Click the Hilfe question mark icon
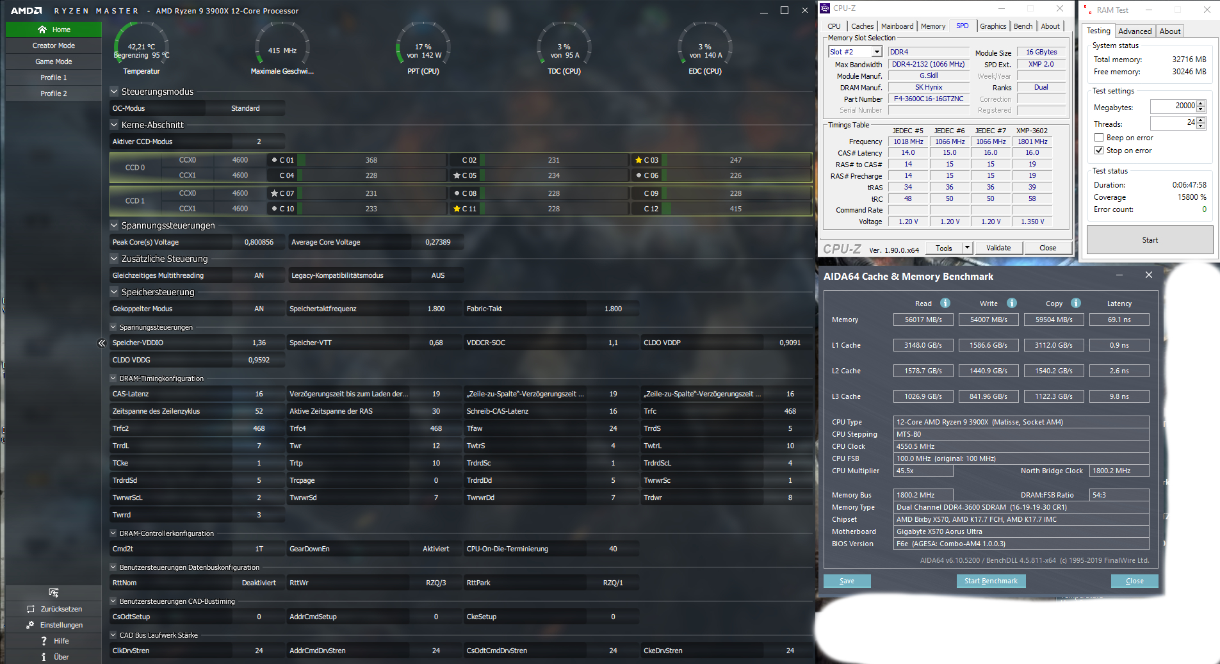 coord(44,641)
